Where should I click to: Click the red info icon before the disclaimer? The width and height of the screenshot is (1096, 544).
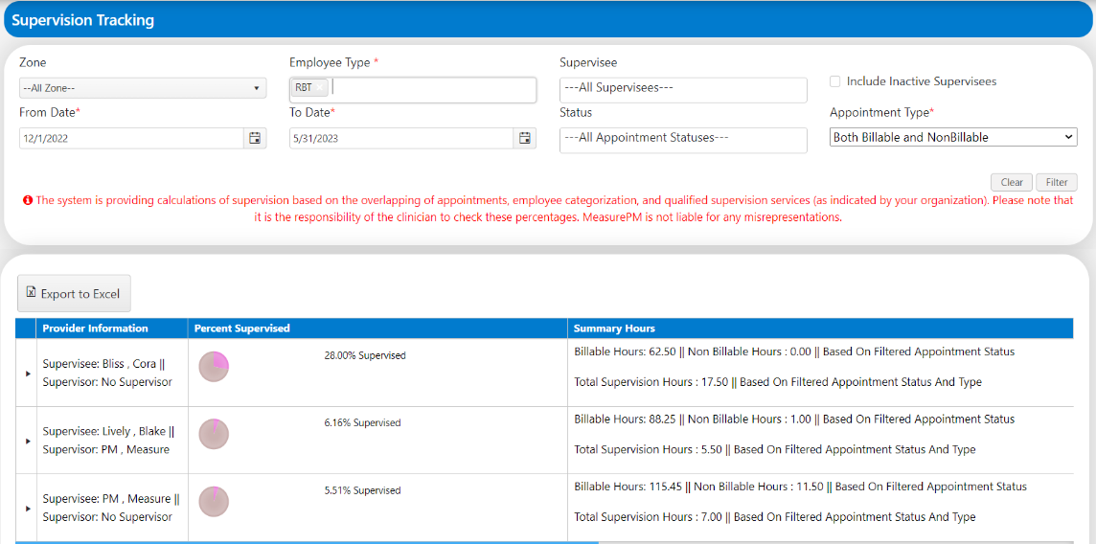pyautogui.click(x=28, y=201)
